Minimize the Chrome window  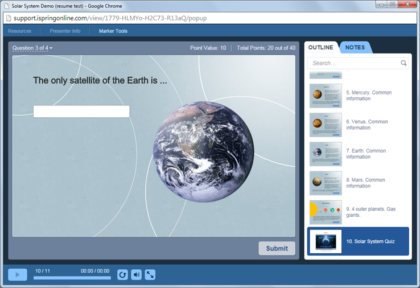[x=382, y=5]
